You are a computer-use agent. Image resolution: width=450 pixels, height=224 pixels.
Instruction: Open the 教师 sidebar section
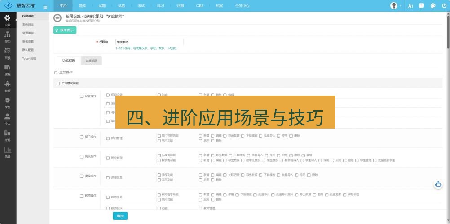(x=8, y=86)
